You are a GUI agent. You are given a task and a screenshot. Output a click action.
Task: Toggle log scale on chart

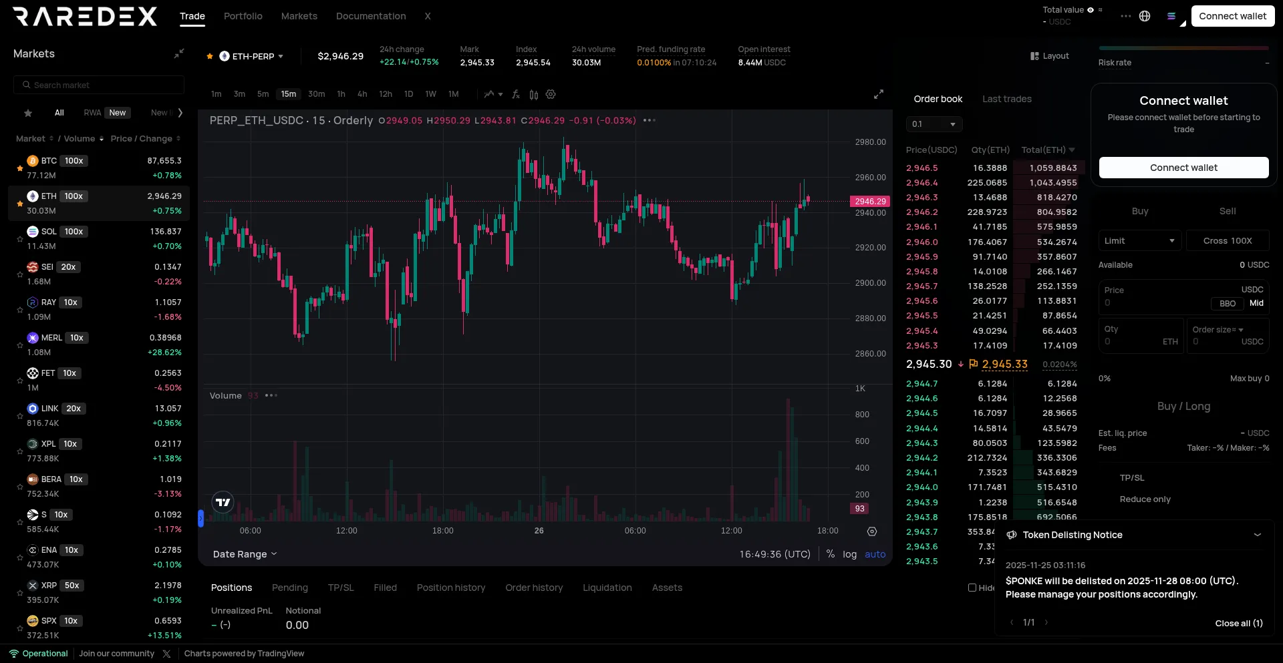point(849,554)
